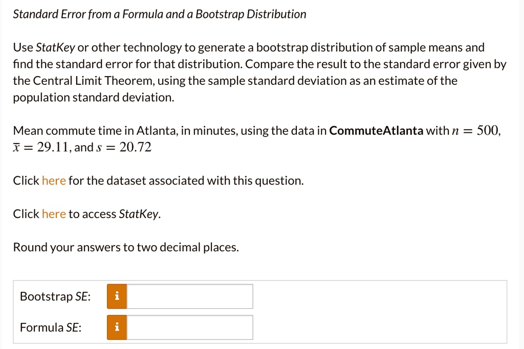This screenshot has height=349, width=524.
Task: Select the orange i button next to Formula SE
Action: point(116,328)
